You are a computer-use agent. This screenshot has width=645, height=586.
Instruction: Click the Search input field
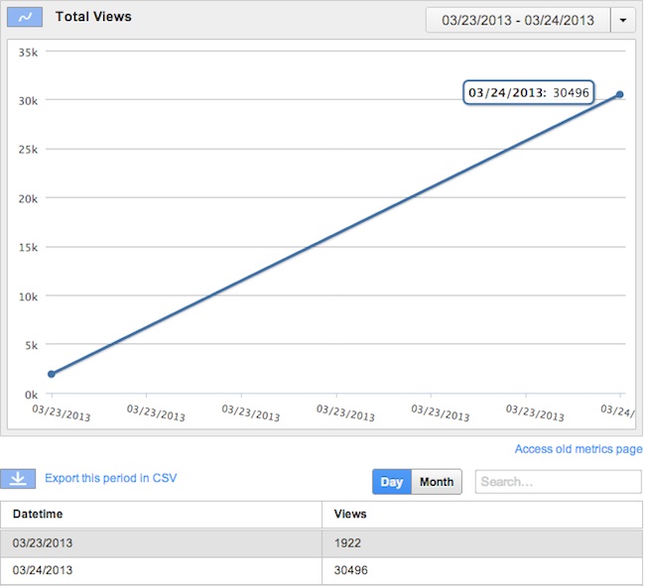[559, 482]
